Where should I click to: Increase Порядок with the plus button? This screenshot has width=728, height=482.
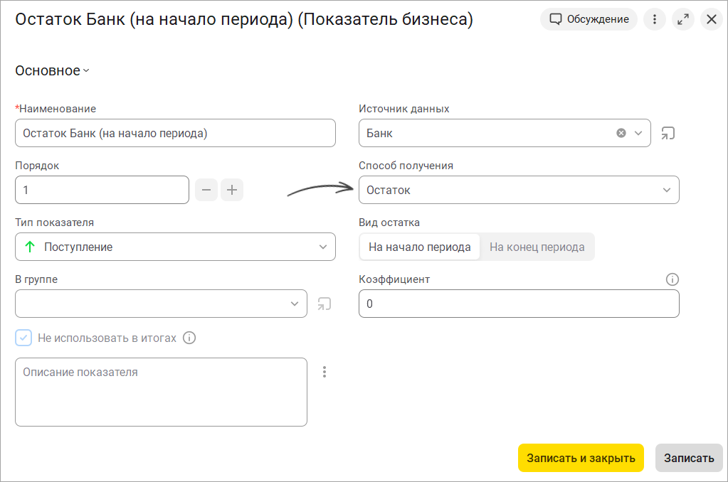coord(232,190)
